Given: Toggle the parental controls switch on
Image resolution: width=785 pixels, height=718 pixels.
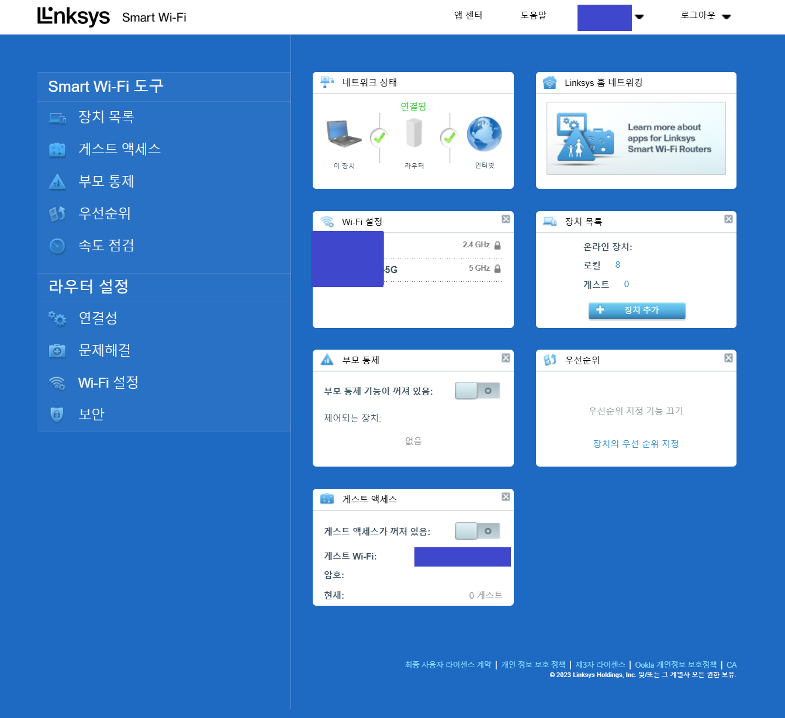Looking at the screenshot, I should point(478,391).
